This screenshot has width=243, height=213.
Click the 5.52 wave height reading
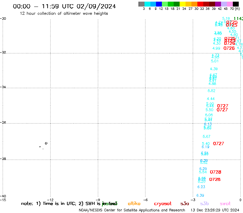click(211, 91)
